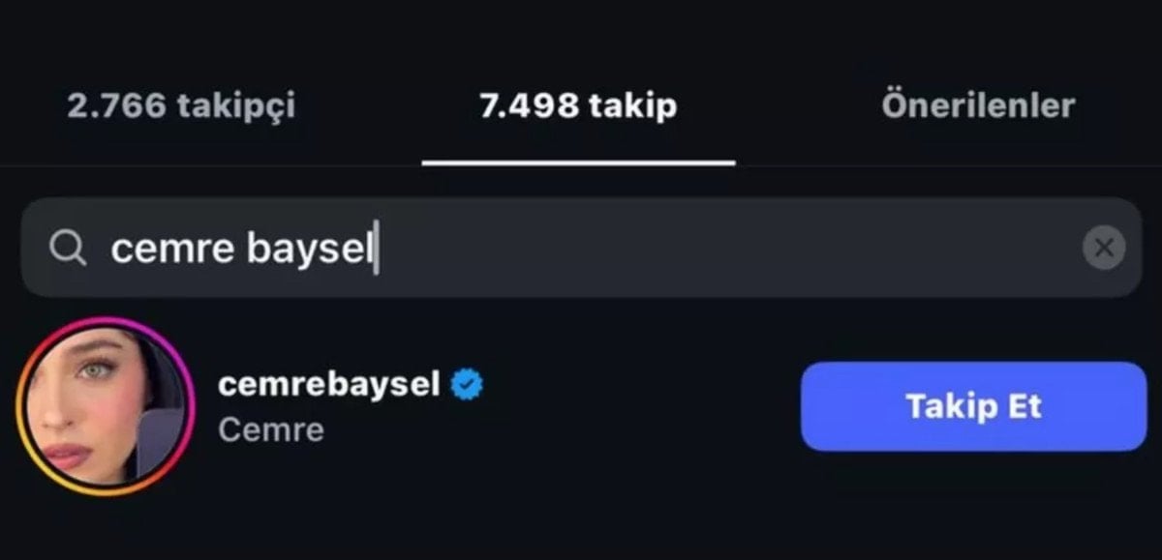Screen dimensions: 1162x560
Task: Click the display name Cemre
Action: pyautogui.click(x=271, y=429)
